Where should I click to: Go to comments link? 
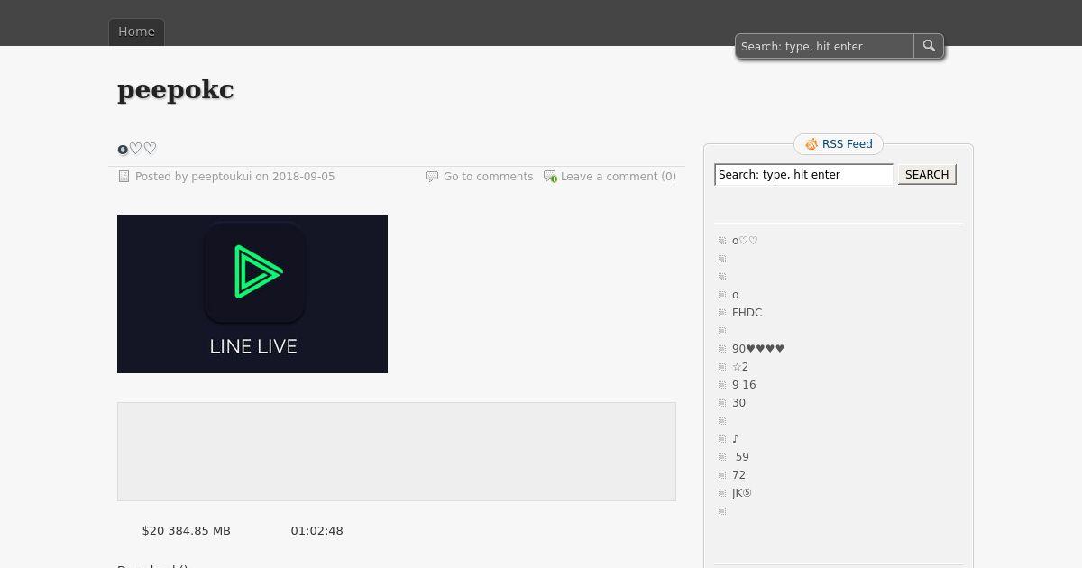(488, 177)
